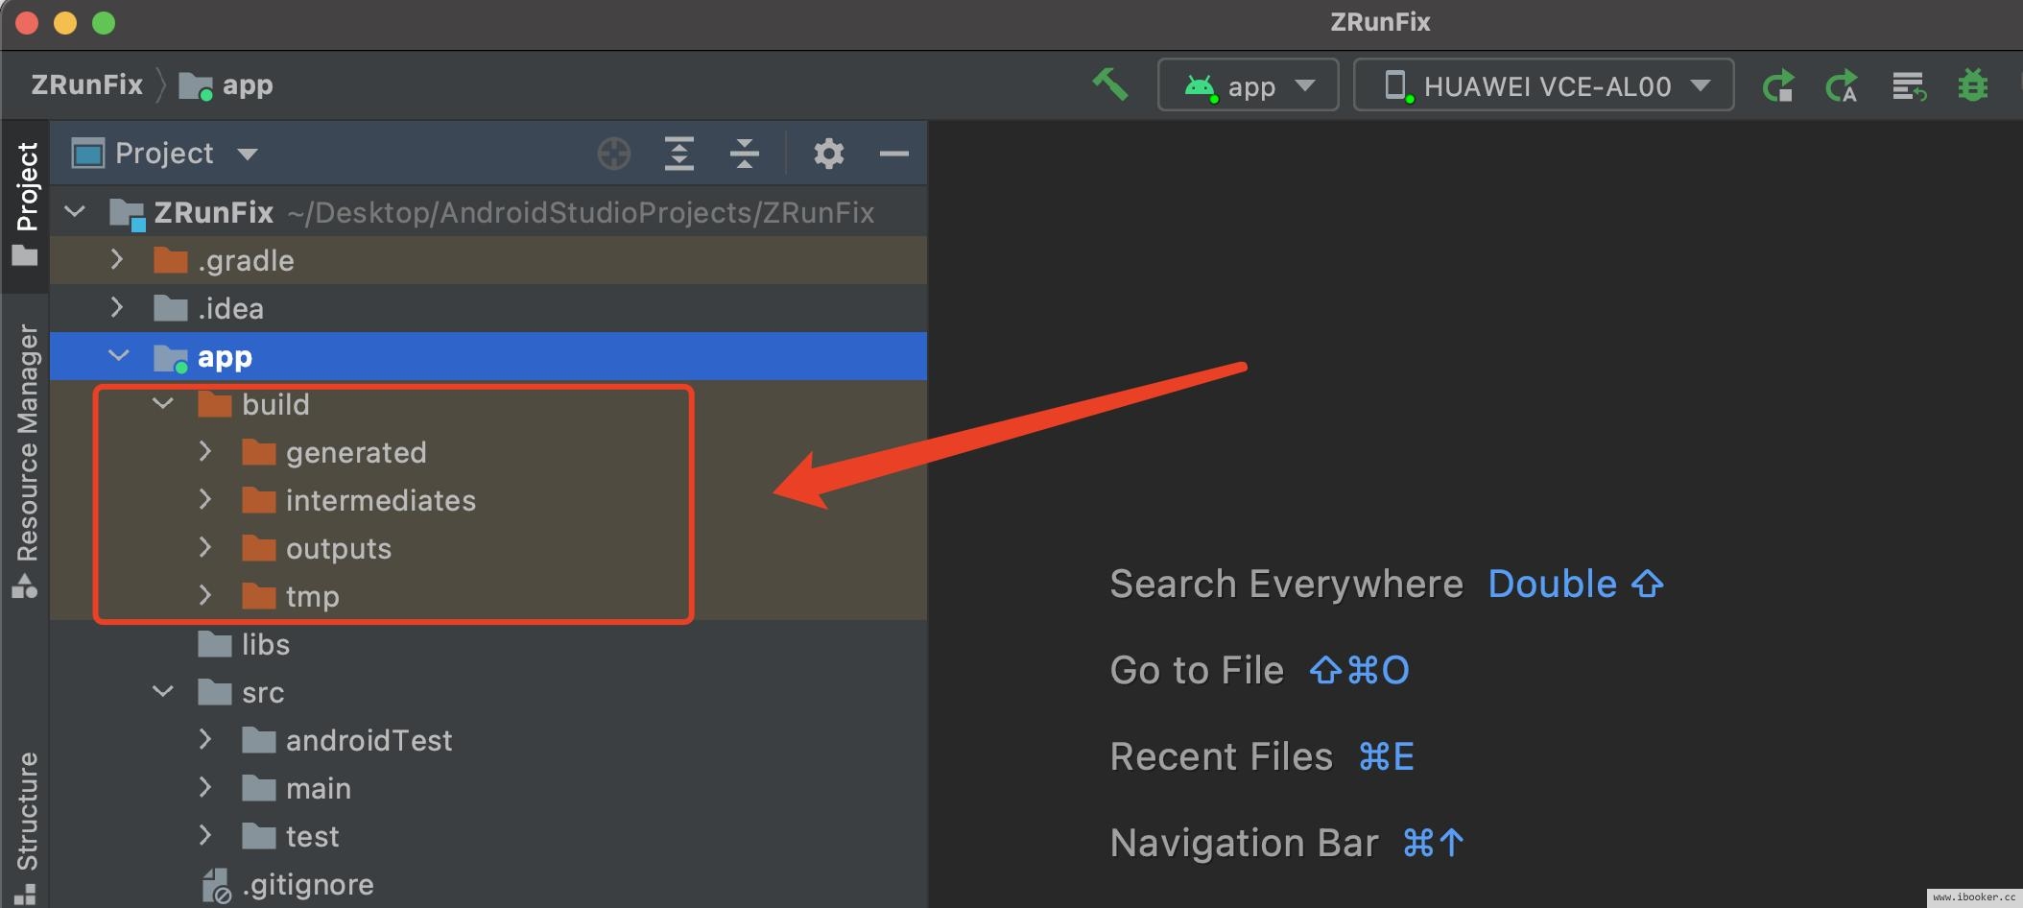2023x908 pixels.
Task: Select the main folder row
Action: (x=488, y=788)
